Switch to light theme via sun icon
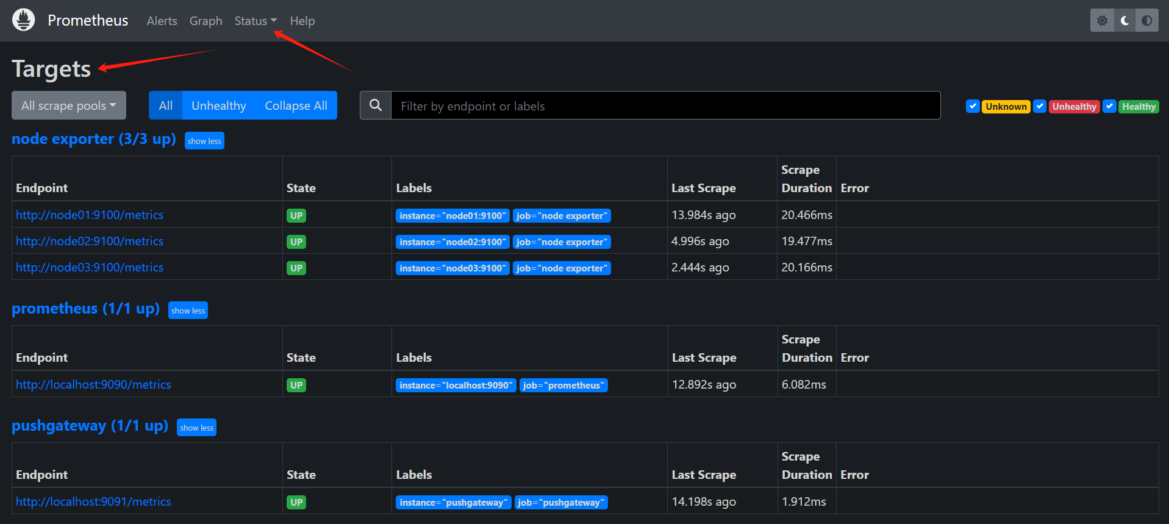This screenshot has width=1169, height=524. point(1102,21)
